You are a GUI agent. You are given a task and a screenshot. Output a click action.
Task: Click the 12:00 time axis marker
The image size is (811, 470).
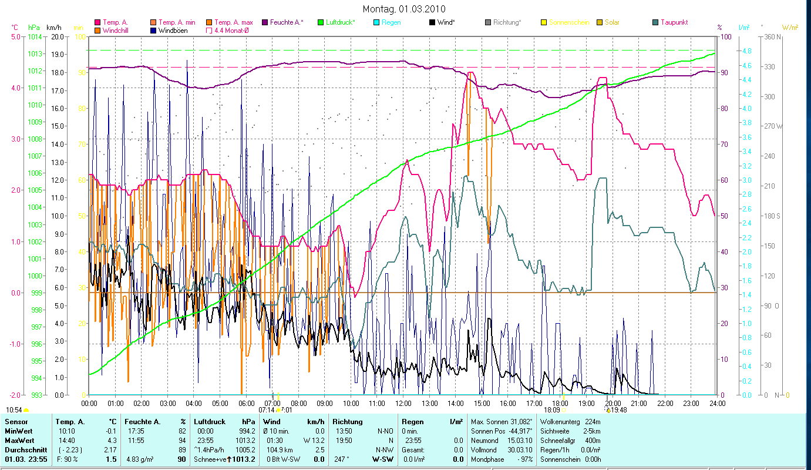(x=403, y=404)
